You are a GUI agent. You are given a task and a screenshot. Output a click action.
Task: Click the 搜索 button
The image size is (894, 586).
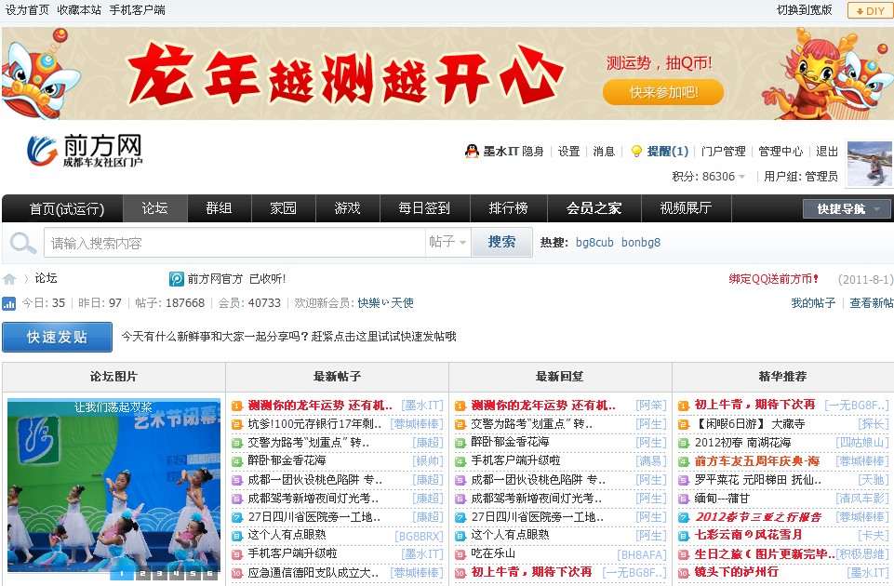click(x=501, y=242)
